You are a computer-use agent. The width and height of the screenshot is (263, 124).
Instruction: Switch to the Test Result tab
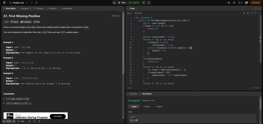tap(145, 94)
